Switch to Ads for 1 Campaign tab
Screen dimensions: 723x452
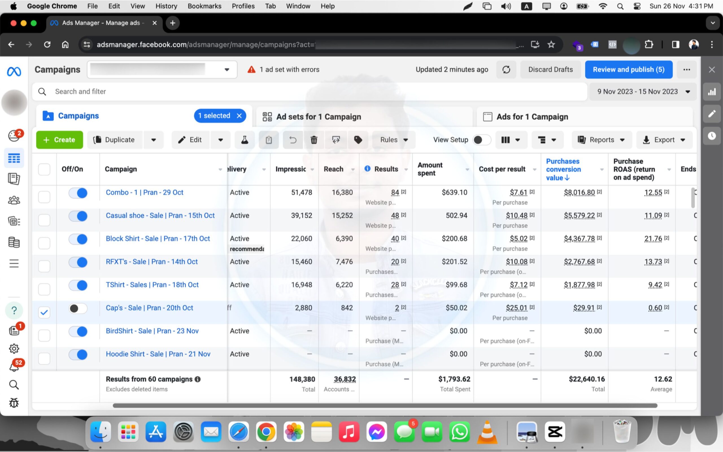584,117
